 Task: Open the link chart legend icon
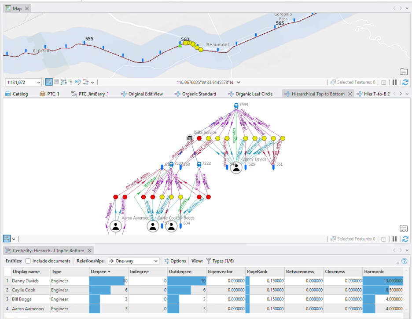point(404,228)
